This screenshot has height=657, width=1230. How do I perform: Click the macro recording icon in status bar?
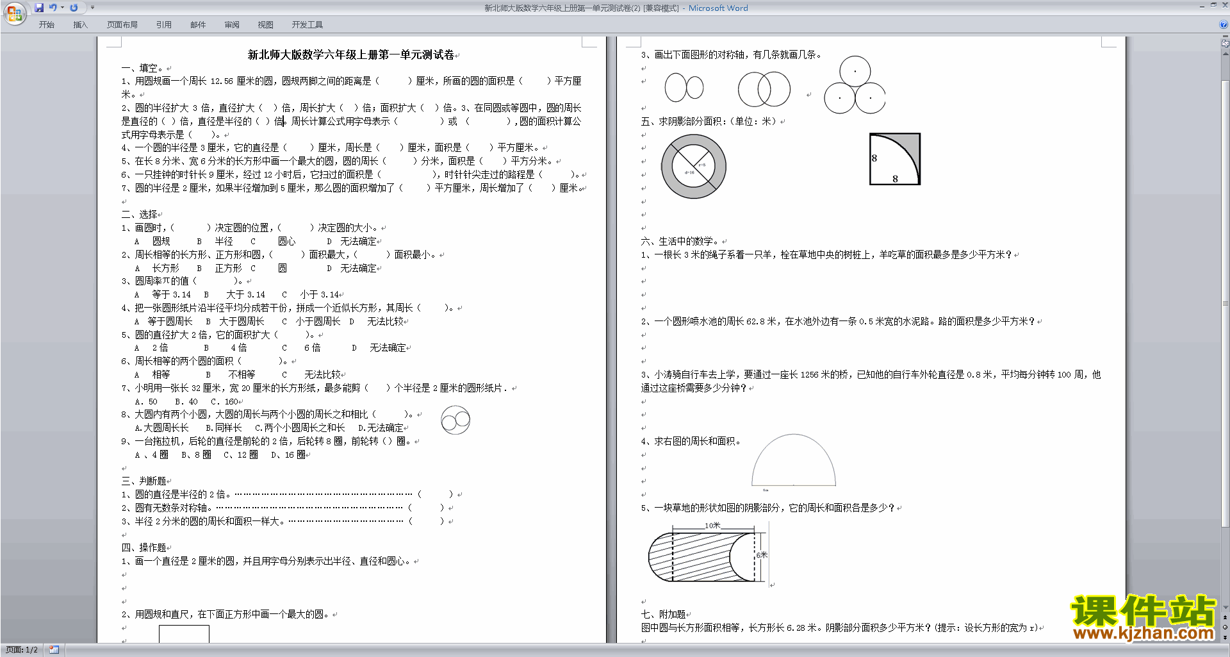[54, 650]
